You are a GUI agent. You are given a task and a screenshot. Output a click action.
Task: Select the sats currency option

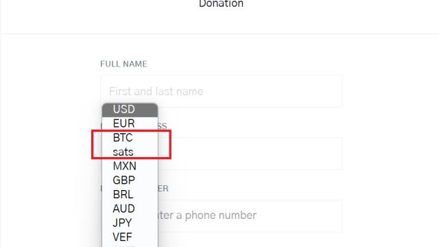[x=130, y=152]
